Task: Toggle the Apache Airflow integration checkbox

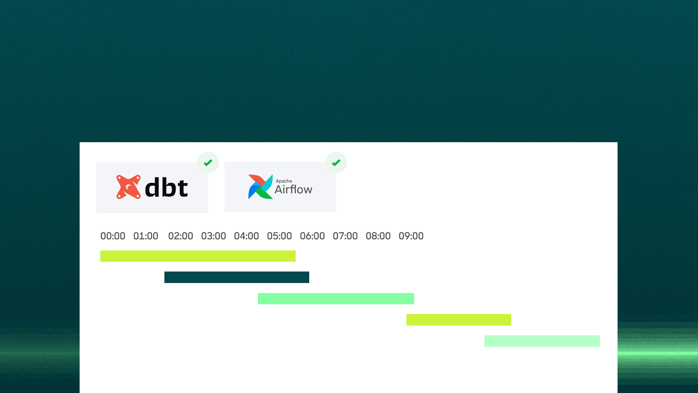Action: point(336,162)
